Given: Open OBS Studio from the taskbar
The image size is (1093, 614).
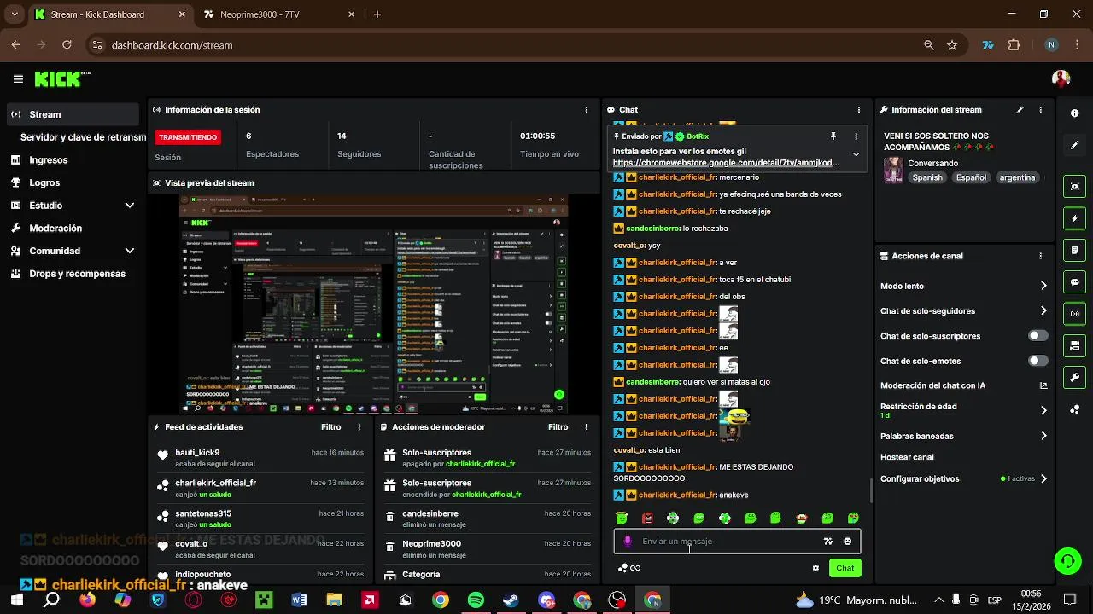Looking at the screenshot, I should tap(617, 600).
